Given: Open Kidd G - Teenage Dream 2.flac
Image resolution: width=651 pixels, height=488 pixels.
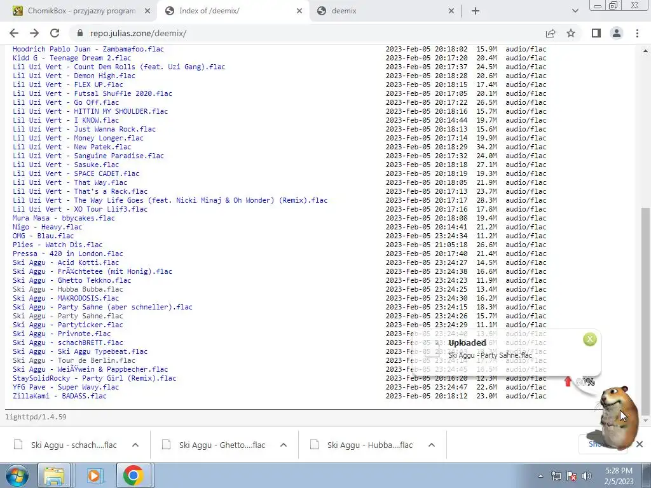Looking at the screenshot, I should pyautogui.click(x=72, y=58).
